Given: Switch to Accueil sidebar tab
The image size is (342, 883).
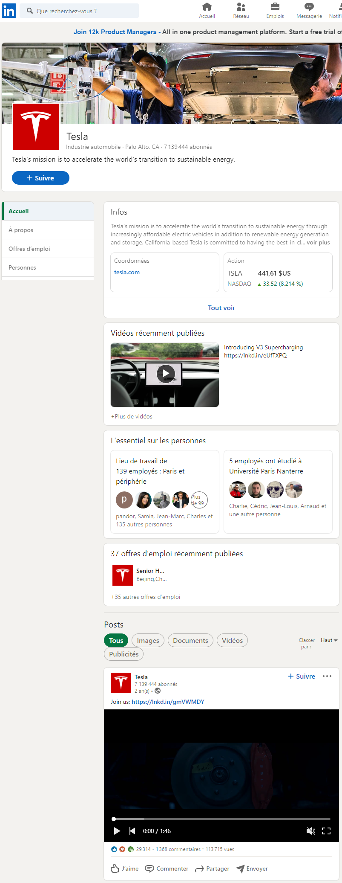Looking at the screenshot, I should click(x=48, y=211).
